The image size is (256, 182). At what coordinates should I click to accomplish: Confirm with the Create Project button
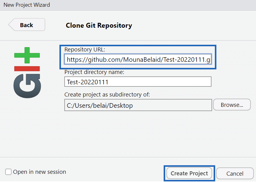[189, 173]
